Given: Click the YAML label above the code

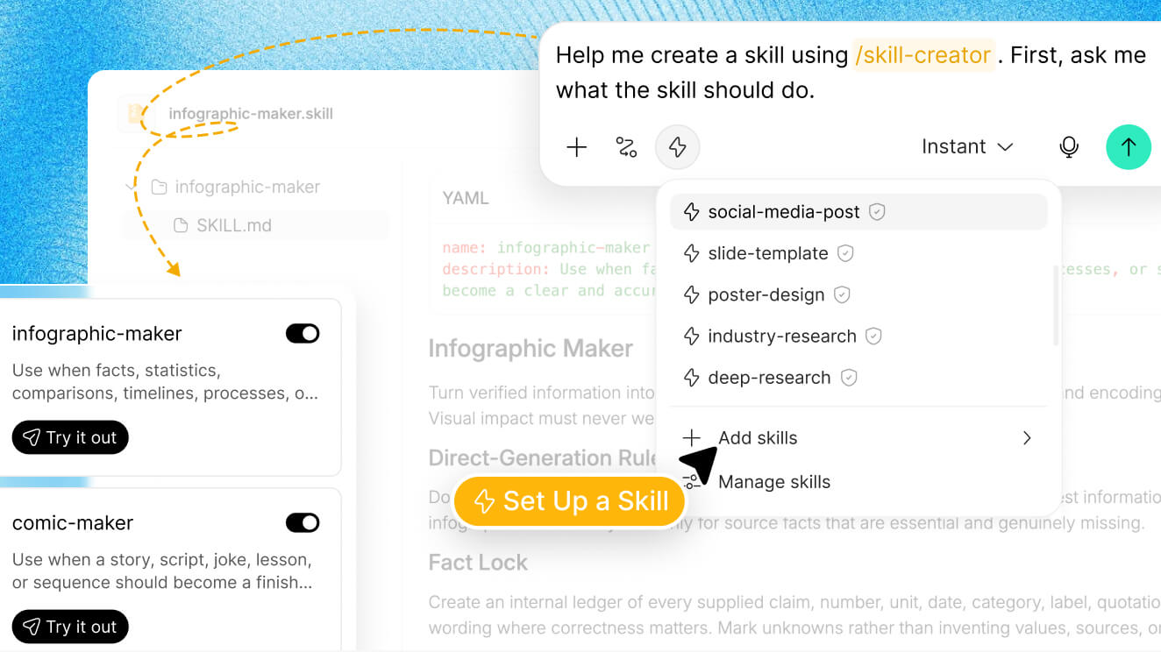Looking at the screenshot, I should point(466,198).
